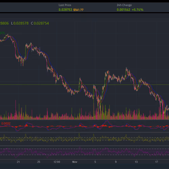The width and height of the screenshot is (169, 169).
Task: Select the 0.001562 change value
Action: coord(123,10)
